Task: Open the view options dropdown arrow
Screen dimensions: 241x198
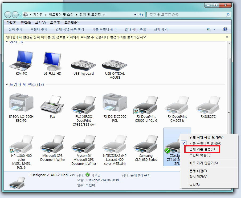Action: (214, 29)
